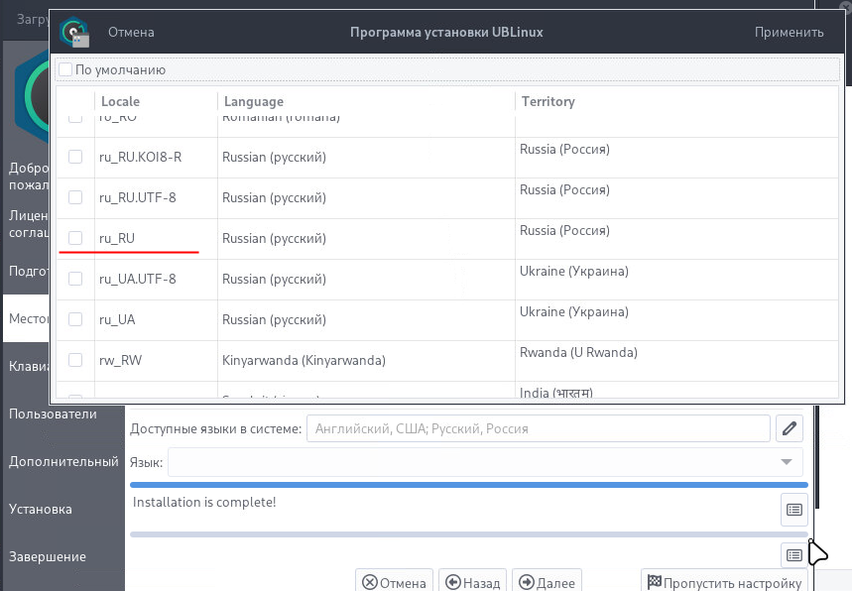Open 'Пользователи' step in sidebar
This screenshot has height=591, width=852.
pos(53,414)
